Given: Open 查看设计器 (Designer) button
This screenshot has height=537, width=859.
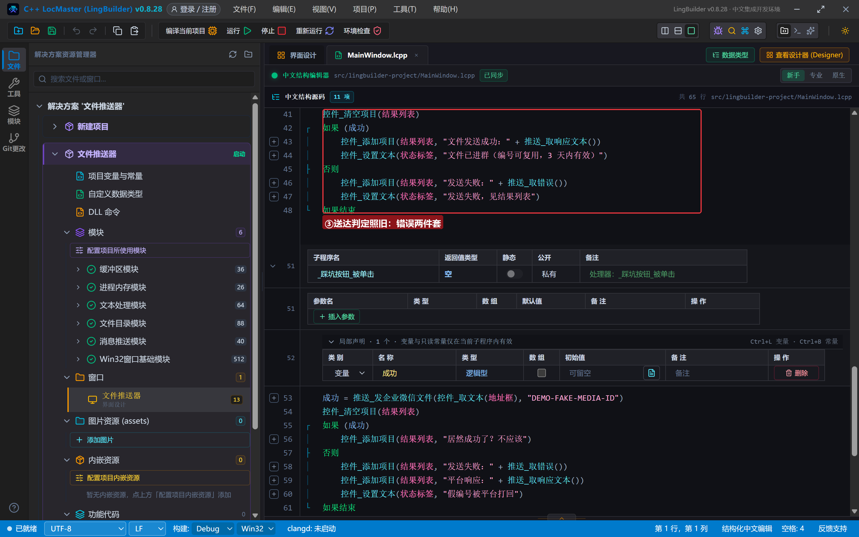Looking at the screenshot, I should click(x=804, y=55).
